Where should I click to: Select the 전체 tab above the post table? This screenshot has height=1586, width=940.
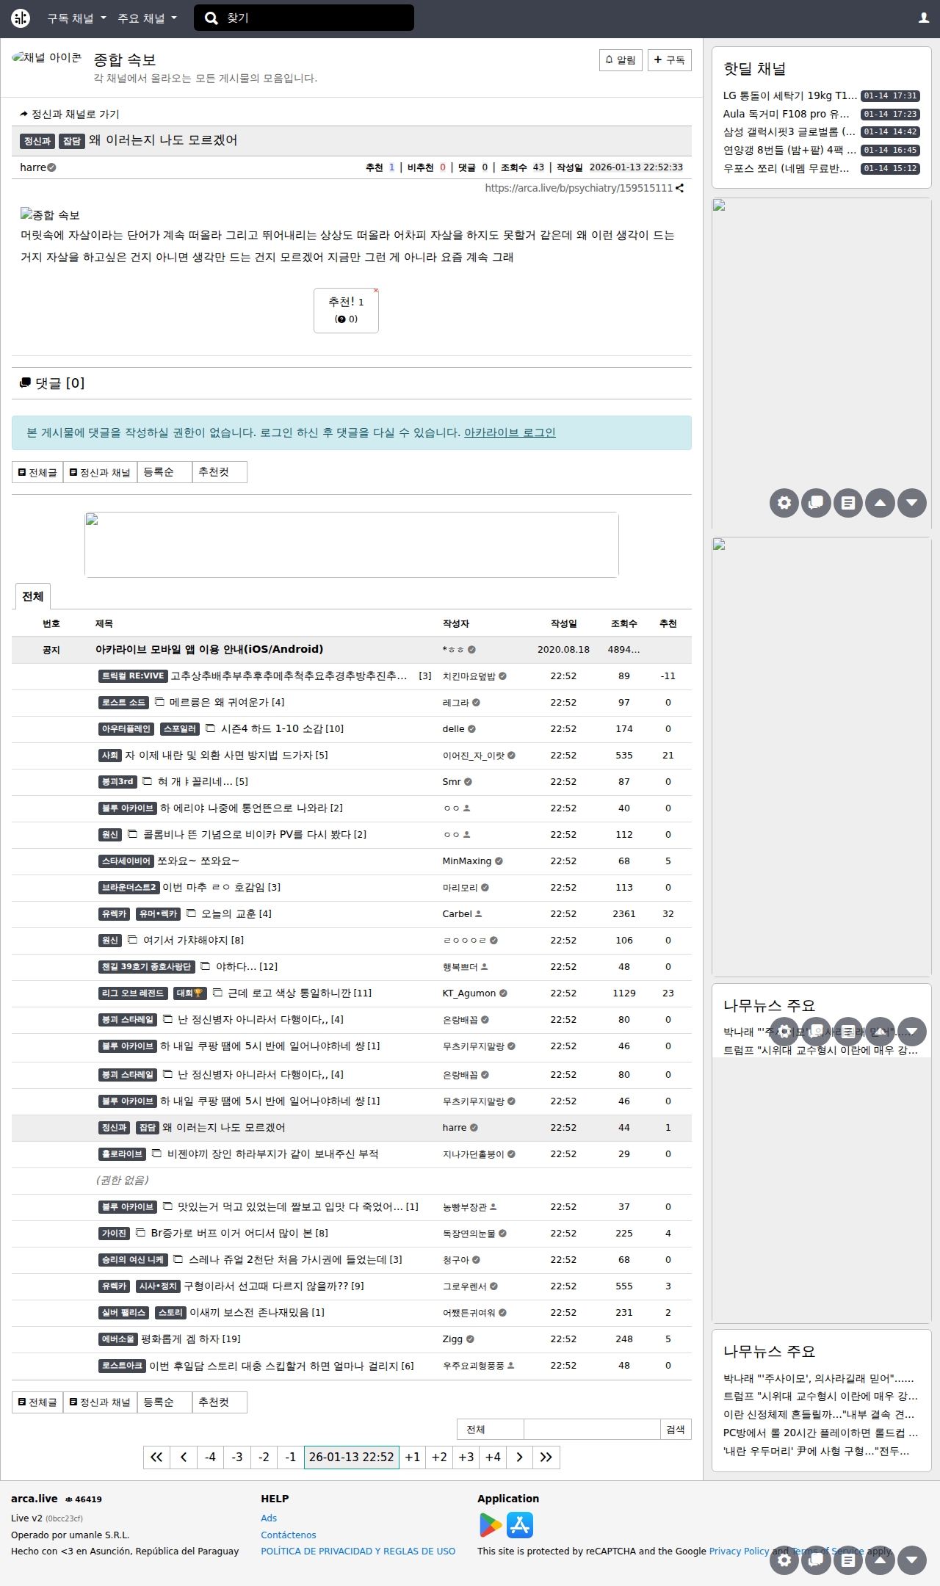tap(32, 596)
